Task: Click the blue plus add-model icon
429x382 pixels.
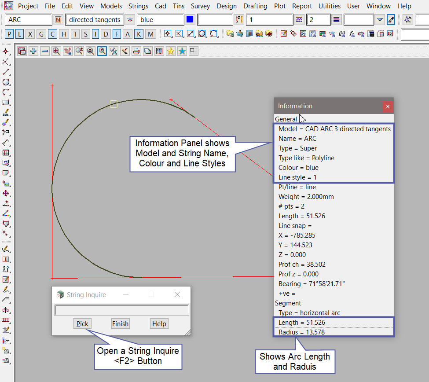Action: click(x=33, y=51)
